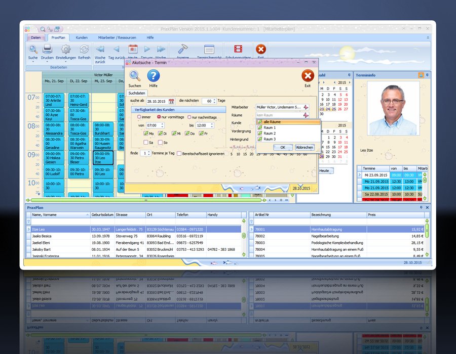Toggle Raum 2 in room list
The image size is (456, 354).
click(x=260, y=133)
